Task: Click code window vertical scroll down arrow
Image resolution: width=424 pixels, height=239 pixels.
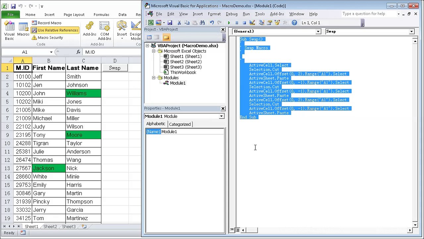Action: [415, 224]
